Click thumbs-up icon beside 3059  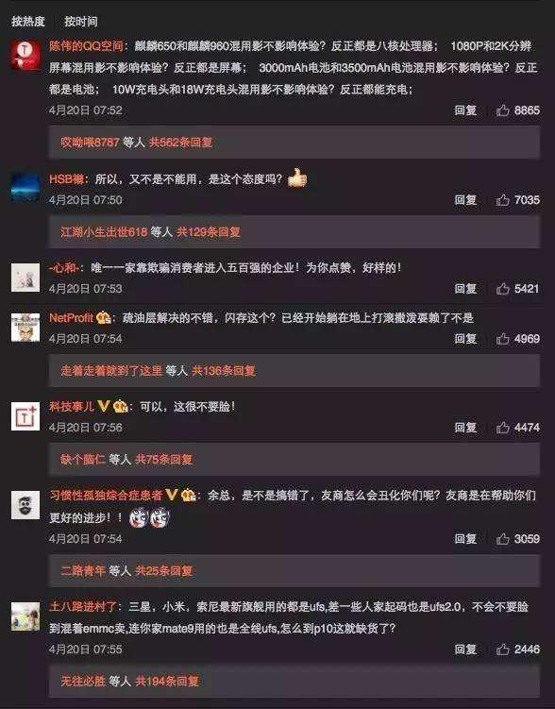pos(502,538)
